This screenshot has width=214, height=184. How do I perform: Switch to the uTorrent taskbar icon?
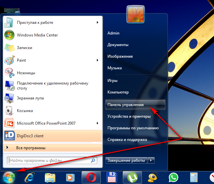pos(132,177)
